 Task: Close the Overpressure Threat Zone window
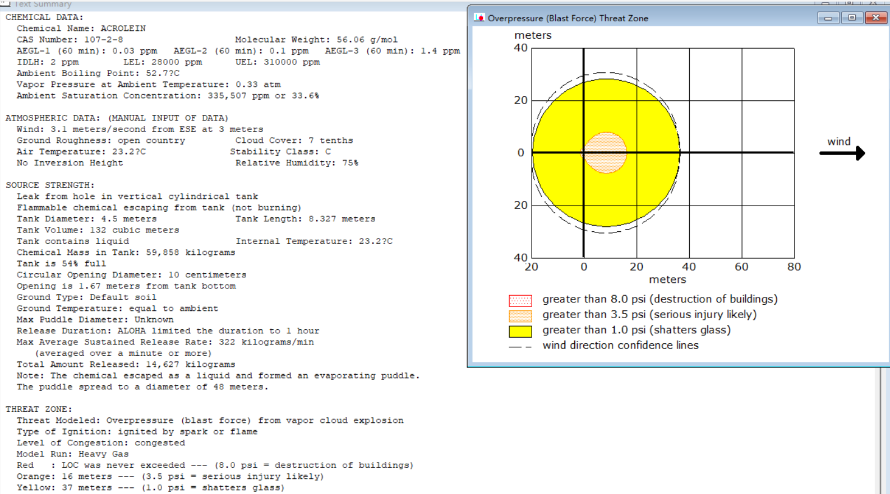(x=876, y=18)
